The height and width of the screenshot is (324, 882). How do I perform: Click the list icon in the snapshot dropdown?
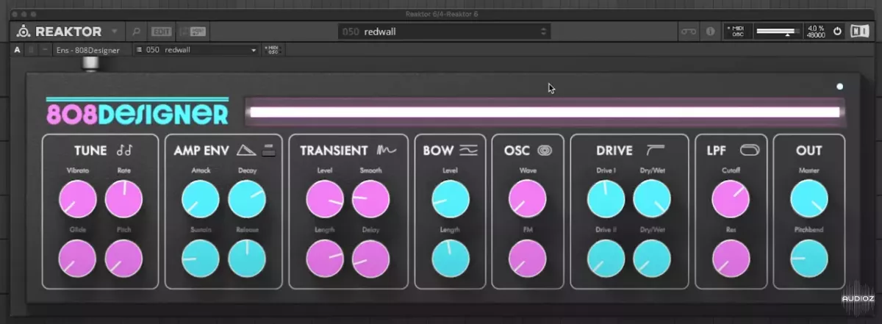point(140,50)
